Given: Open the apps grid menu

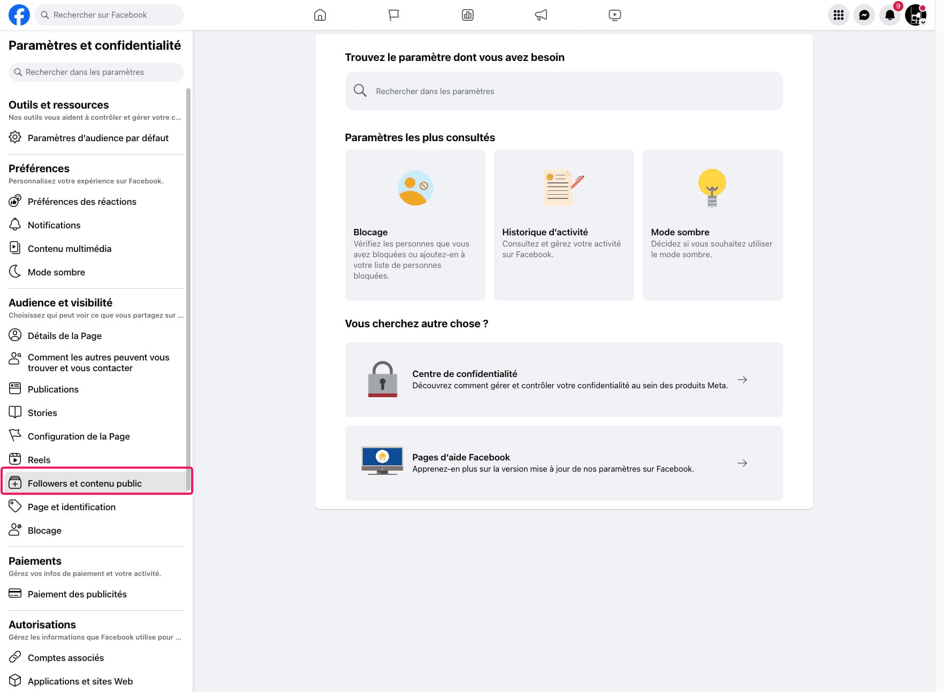Looking at the screenshot, I should pyautogui.click(x=839, y=14).
